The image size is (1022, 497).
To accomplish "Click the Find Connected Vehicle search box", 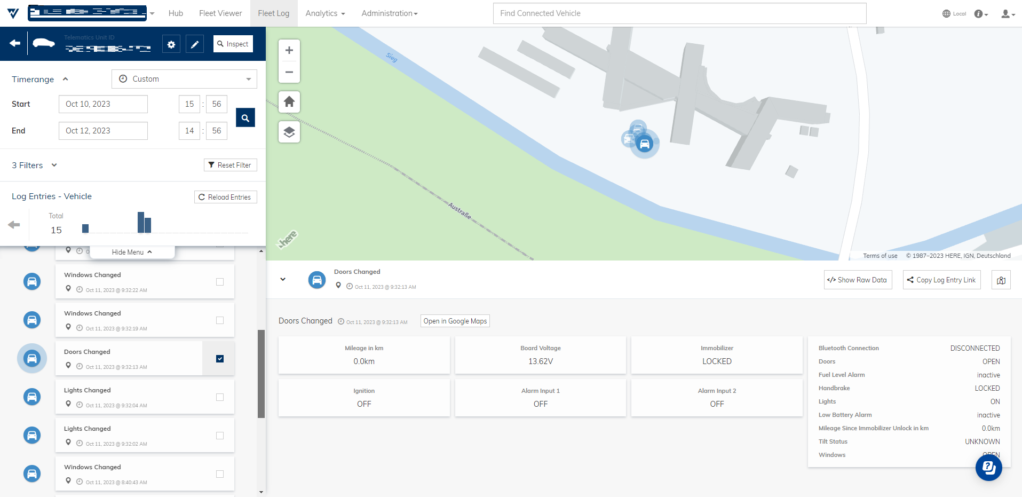I will click(679, 13).
